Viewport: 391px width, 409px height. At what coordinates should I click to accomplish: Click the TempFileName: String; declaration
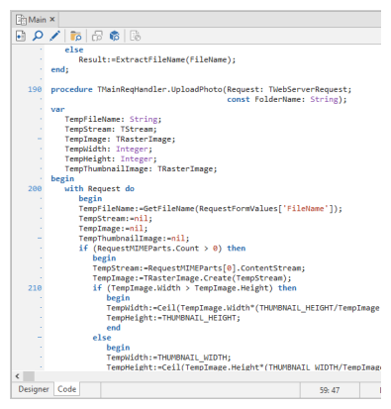113,119
